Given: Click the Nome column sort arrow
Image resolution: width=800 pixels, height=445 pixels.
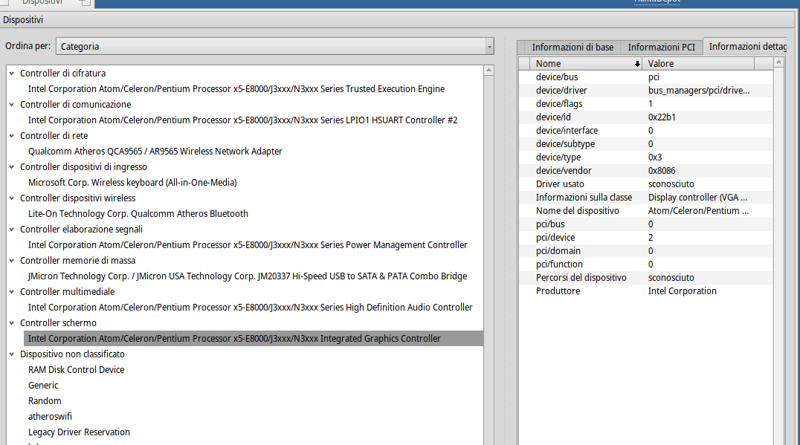Looking at the screenshot, I should [x=637, y=64].
